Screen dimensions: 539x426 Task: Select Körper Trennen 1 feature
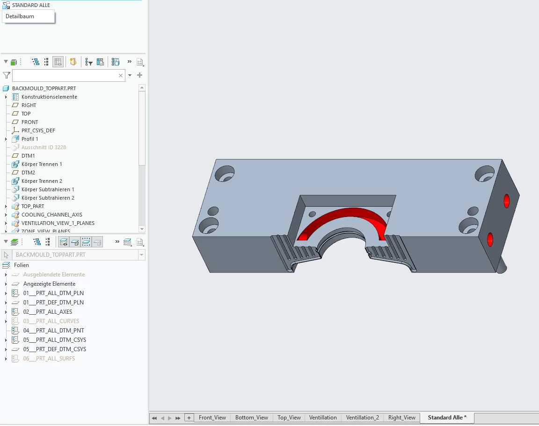(x=42, y=164)
